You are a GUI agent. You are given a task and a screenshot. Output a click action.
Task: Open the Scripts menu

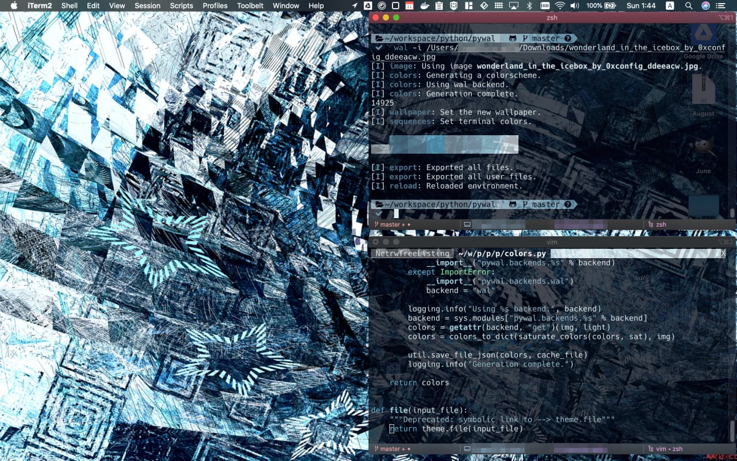click(182, 6)
